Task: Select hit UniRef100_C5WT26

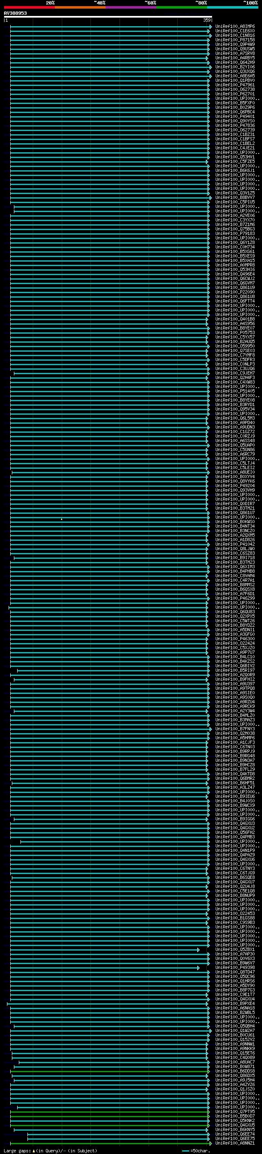Action: tap(235, 621)
